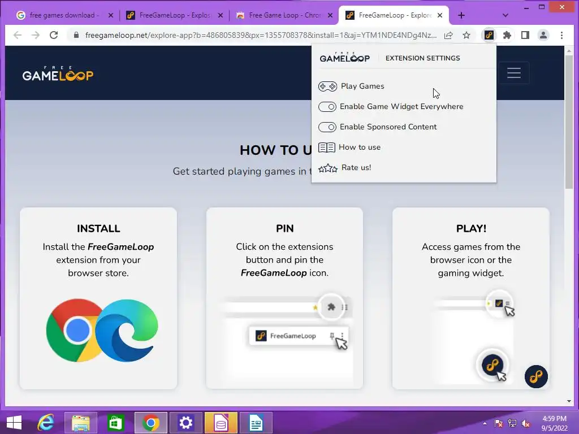Click the gamepad icon next to Play Games
The width and height of the screenshot is (579, 434).
327,86
